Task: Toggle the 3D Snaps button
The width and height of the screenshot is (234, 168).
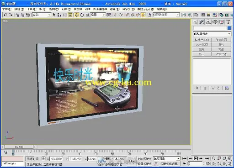Action: pyautogui.click(x=127, y=15)
